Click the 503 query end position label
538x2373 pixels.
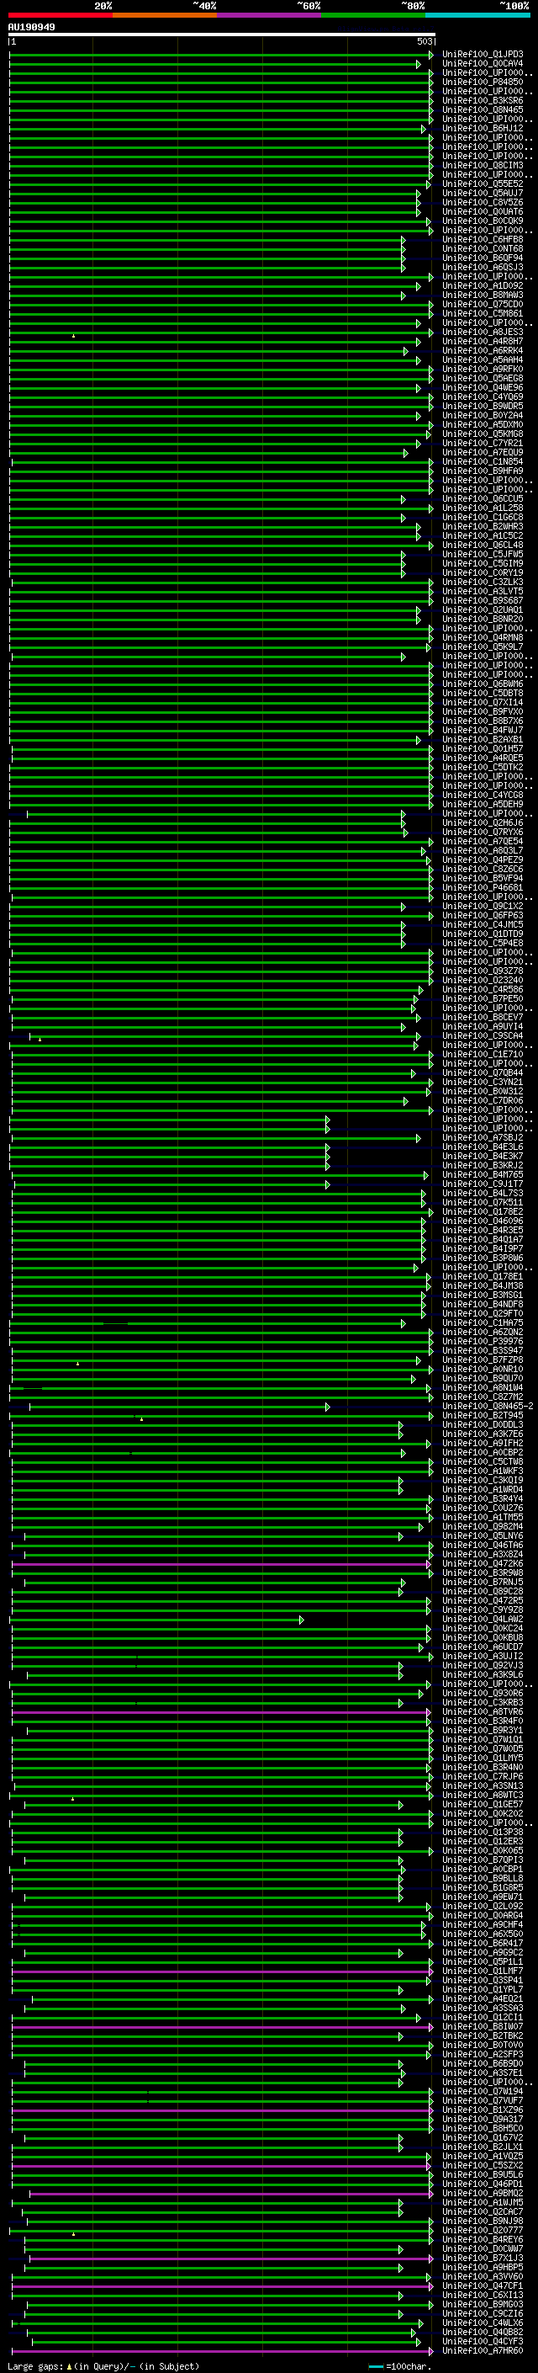tap(424, 41)
